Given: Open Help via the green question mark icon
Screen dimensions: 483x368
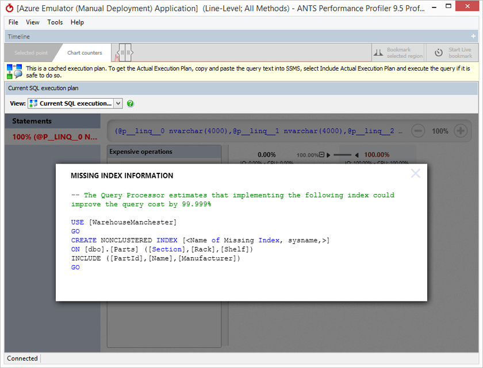Looking at the screenshot, I should pyautogui.click(x=130, y=103).
